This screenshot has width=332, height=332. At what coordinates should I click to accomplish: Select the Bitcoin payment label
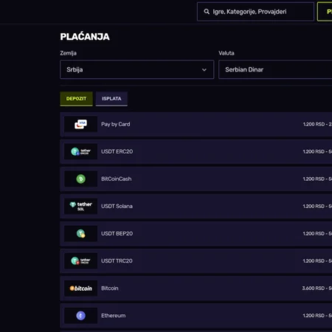[x=110, y=288]
